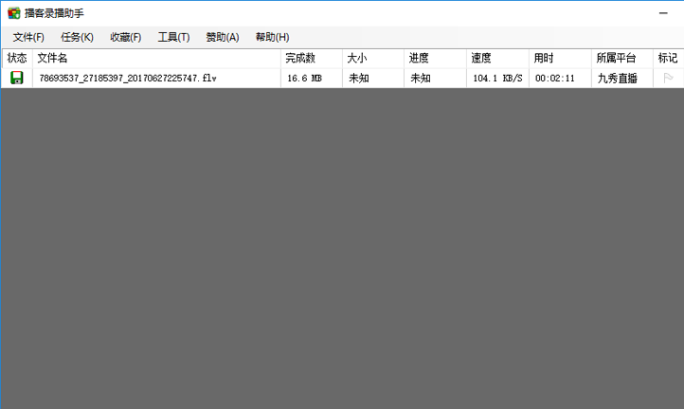The image size is (684, 409).
Task: Select the 78693537_27185397 flv file row
Action: [x=128, y=79]
